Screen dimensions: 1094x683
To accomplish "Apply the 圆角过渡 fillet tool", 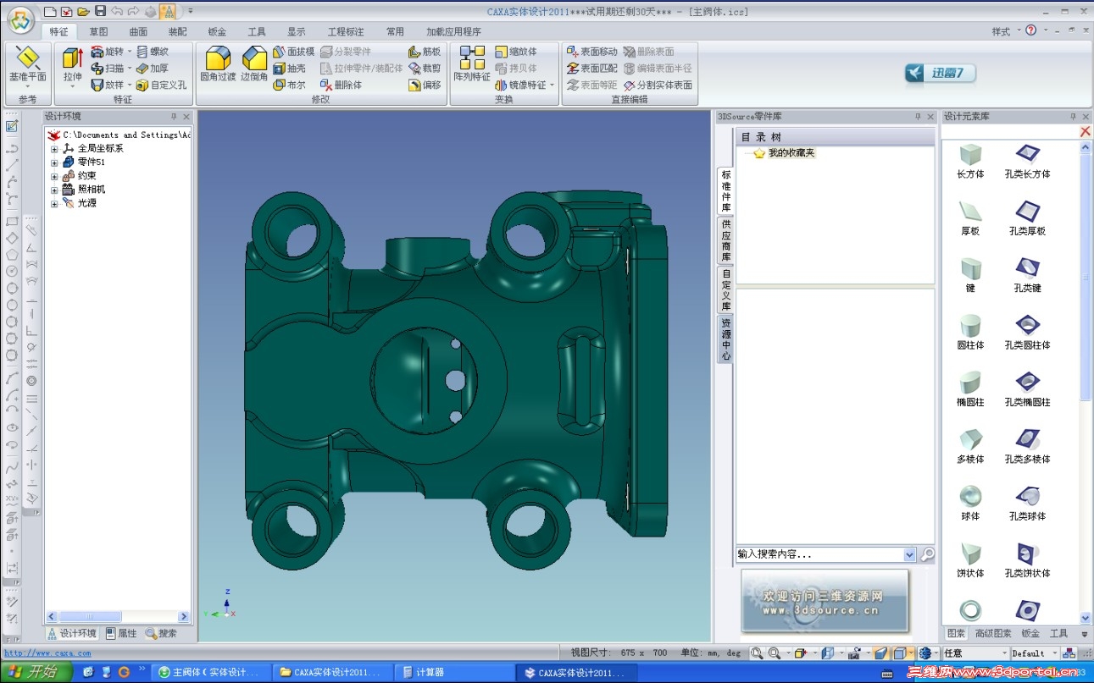I will 218,64.
